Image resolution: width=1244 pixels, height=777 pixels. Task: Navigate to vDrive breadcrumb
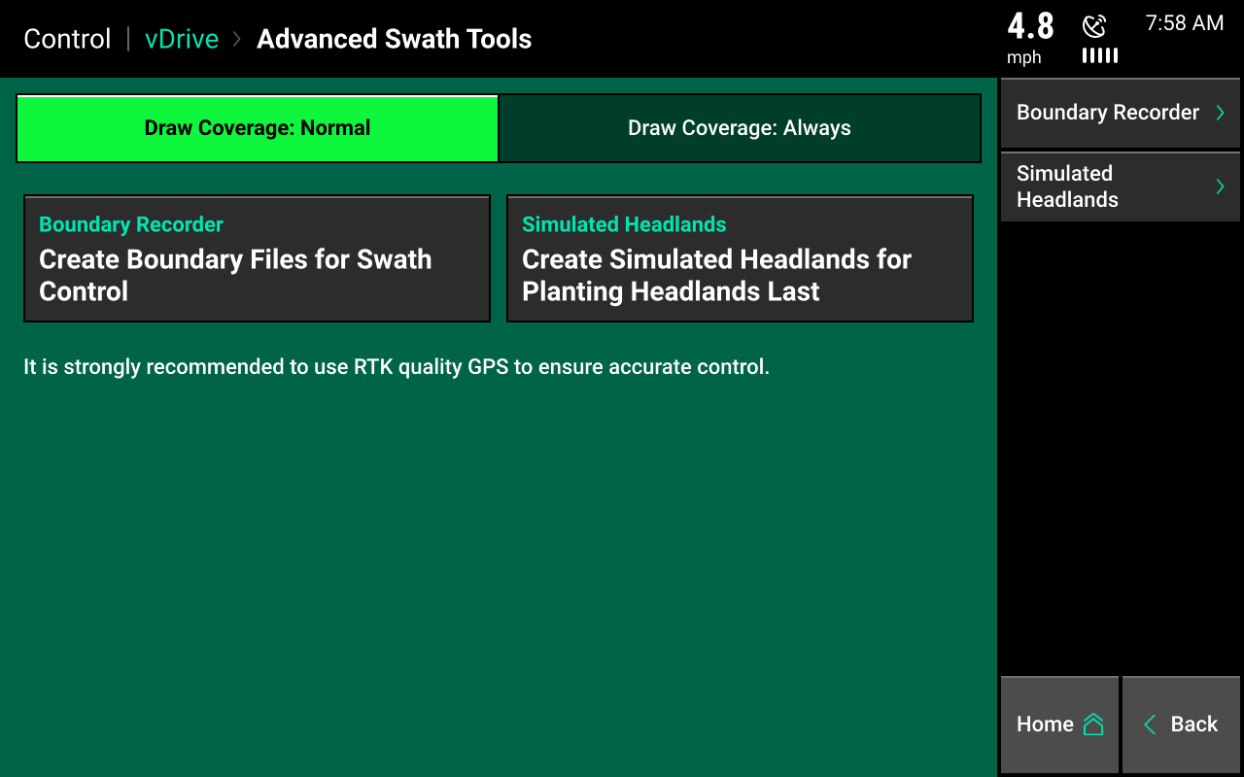pyautogui.click(x=182, y=39)
